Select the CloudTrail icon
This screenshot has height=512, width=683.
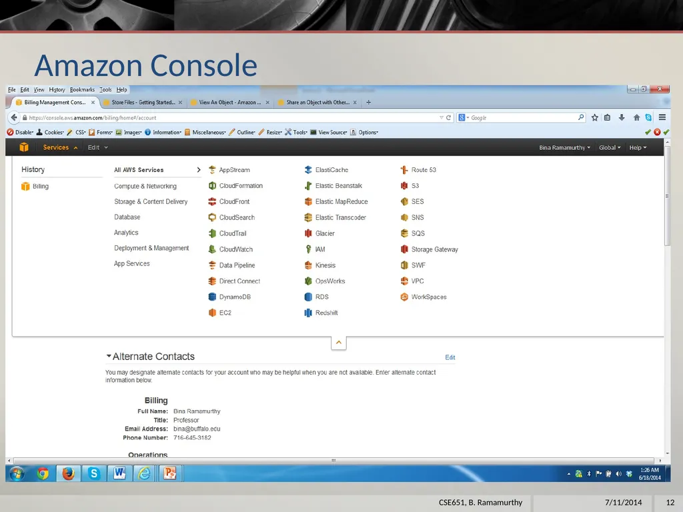212,233
